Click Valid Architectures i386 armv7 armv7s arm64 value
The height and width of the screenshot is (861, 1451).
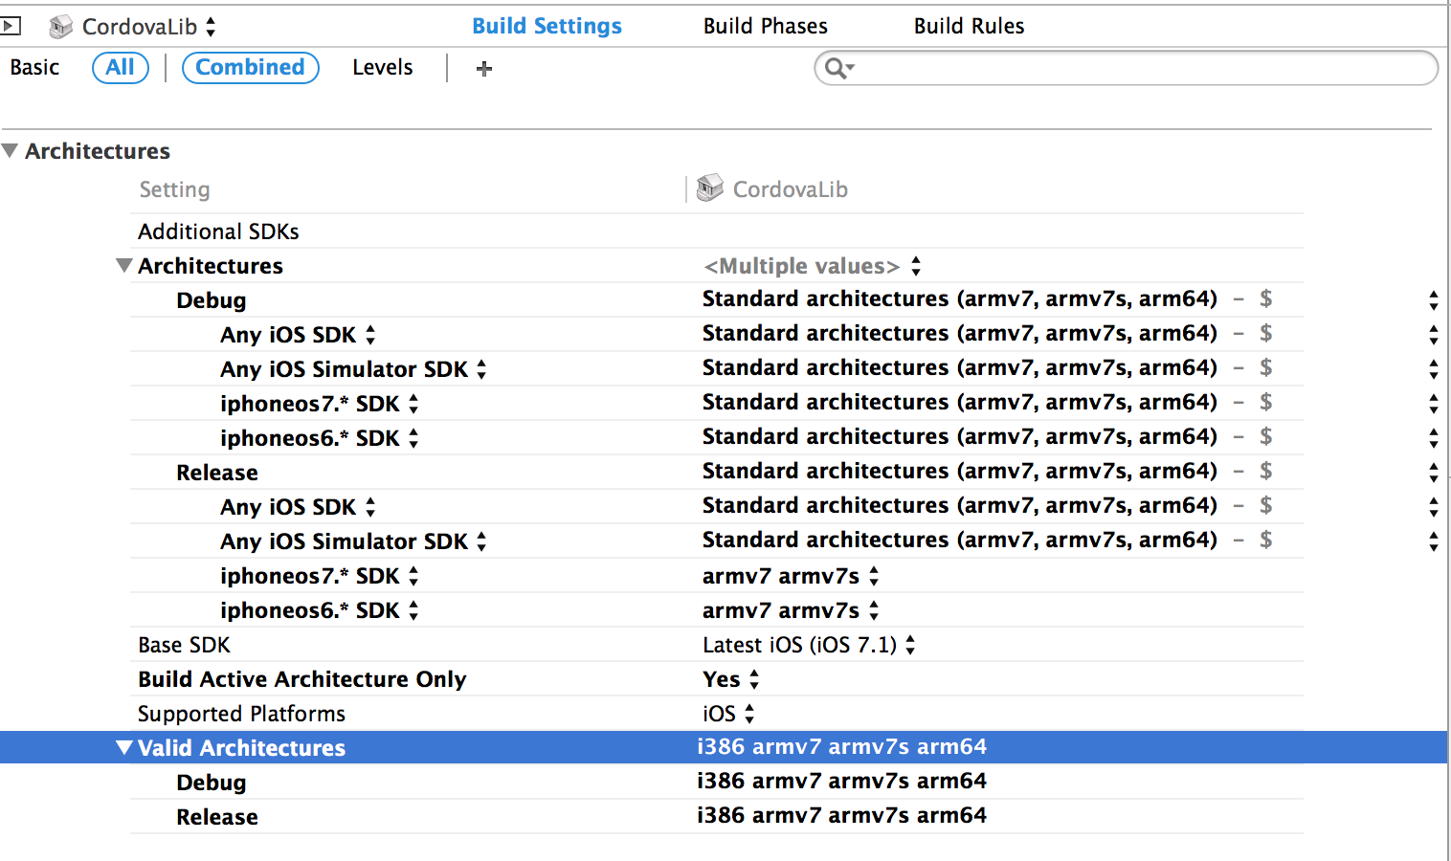841,746
